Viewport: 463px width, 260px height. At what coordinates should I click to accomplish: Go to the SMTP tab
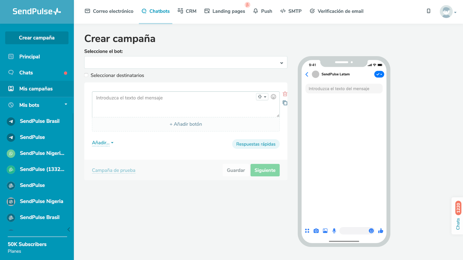(x=291, y=11)
